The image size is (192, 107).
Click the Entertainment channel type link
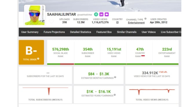(136, 23)
